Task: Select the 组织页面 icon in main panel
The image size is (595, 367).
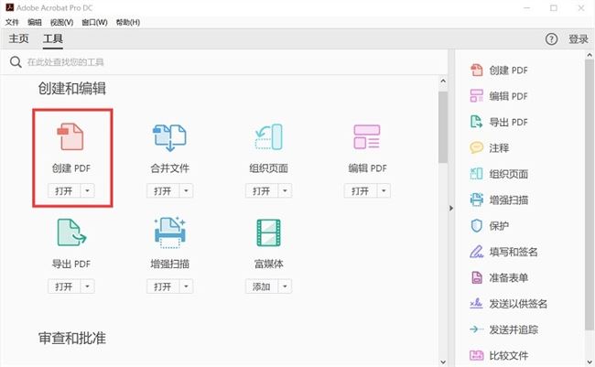Action: [x=268, y=138]
